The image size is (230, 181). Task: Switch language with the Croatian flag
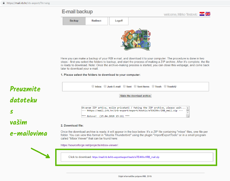[x=202, y=14]
